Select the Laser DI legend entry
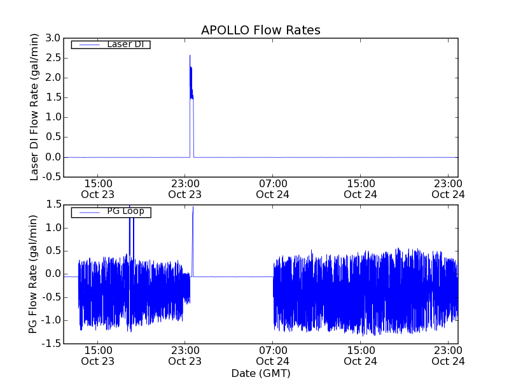 111,44
